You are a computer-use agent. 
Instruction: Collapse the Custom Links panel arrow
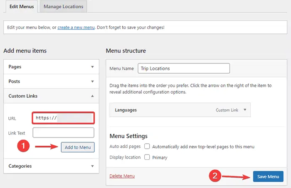click(x=92, y=96)
